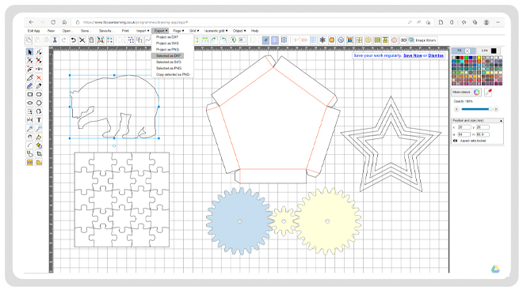Choose the rectangle drawing tool
523x290 pixels.
click(29, 95)
